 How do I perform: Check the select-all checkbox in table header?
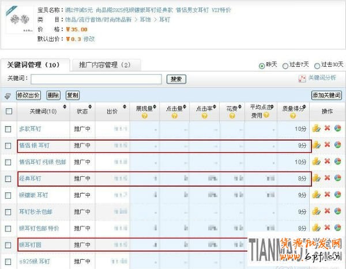click(8, 111)
